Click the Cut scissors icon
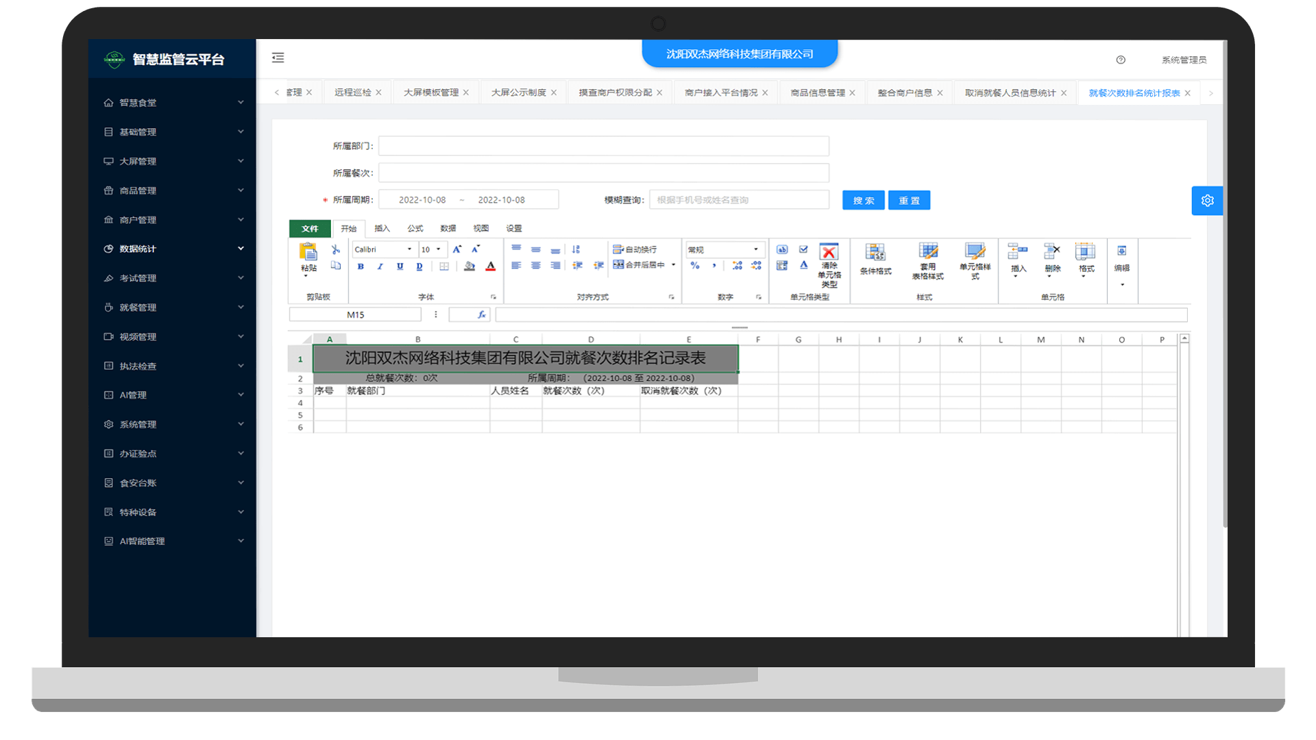The height and width of the screenshot is (740, 1316). tap(336, 249)
